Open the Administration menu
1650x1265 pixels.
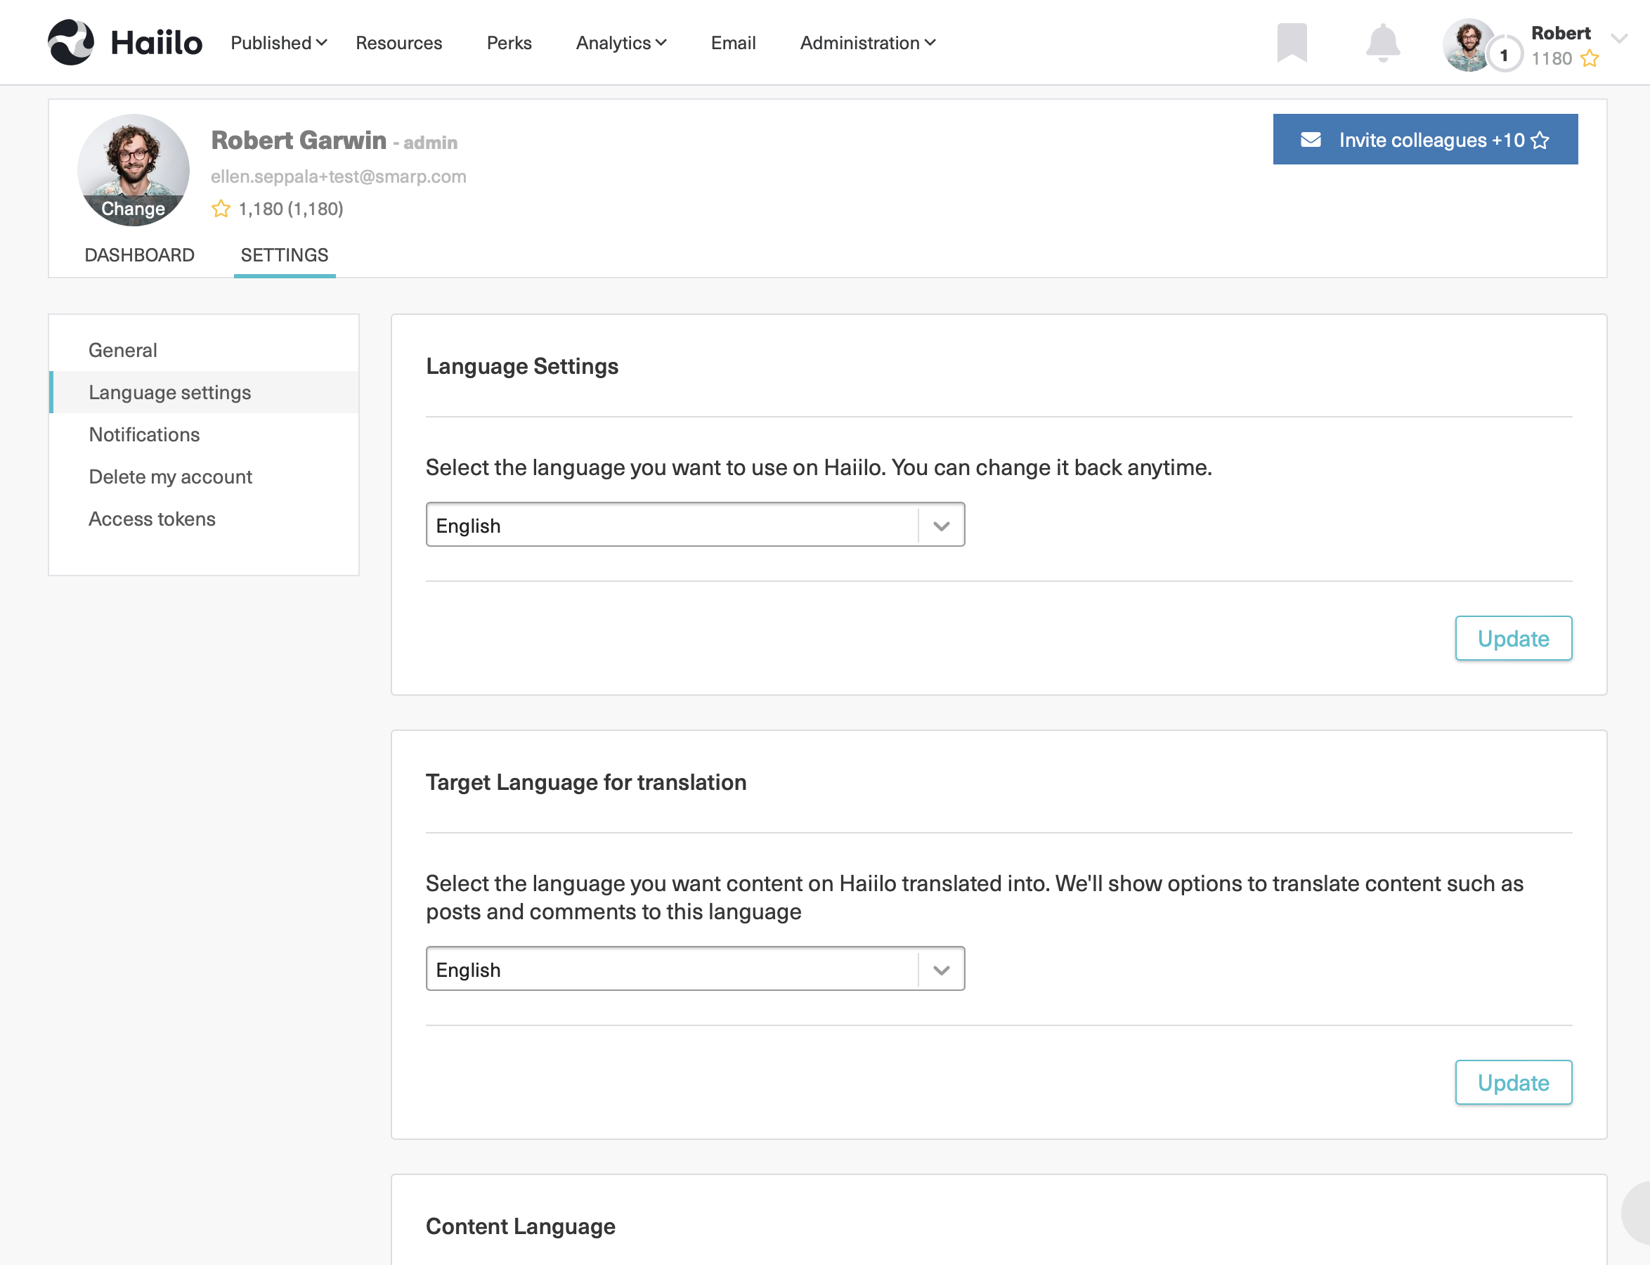[866, 43]
